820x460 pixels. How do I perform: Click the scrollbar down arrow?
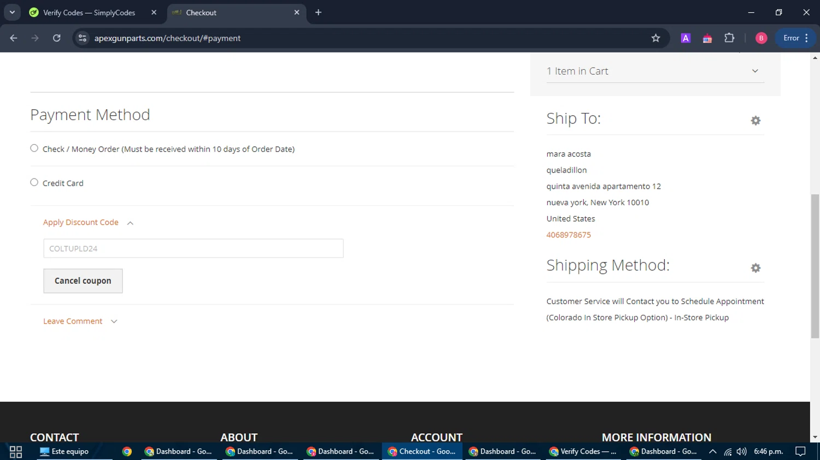(815, 438)
